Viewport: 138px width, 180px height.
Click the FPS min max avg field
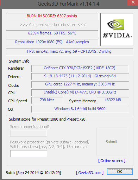coord(70,52)
